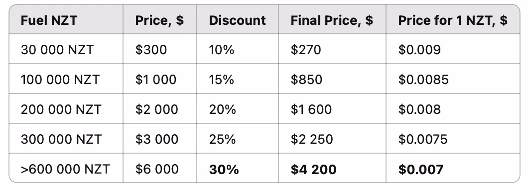Select the Price, $ column header

tap(159, 20)
